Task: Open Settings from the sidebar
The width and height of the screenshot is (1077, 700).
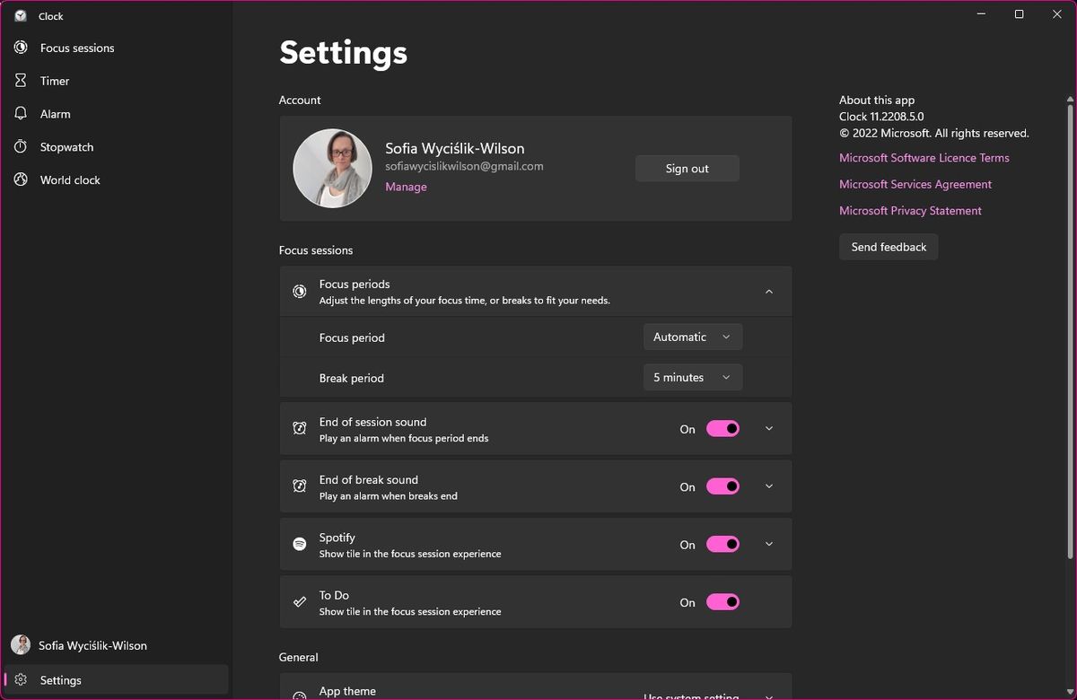Action: coord(58,679)
